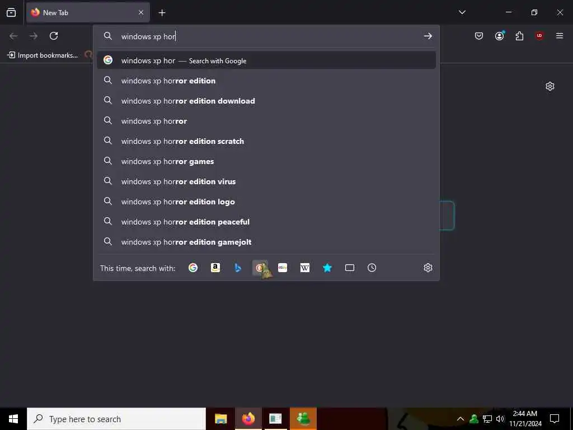This screenshot has height=430, width=573.
Task: Open File Explorer from taskbar
Action: tap(220, 419)
